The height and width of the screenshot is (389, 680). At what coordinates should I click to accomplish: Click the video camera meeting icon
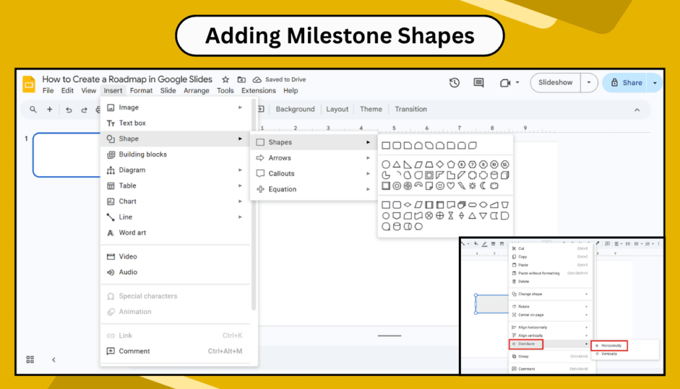[x=505, y=83]
